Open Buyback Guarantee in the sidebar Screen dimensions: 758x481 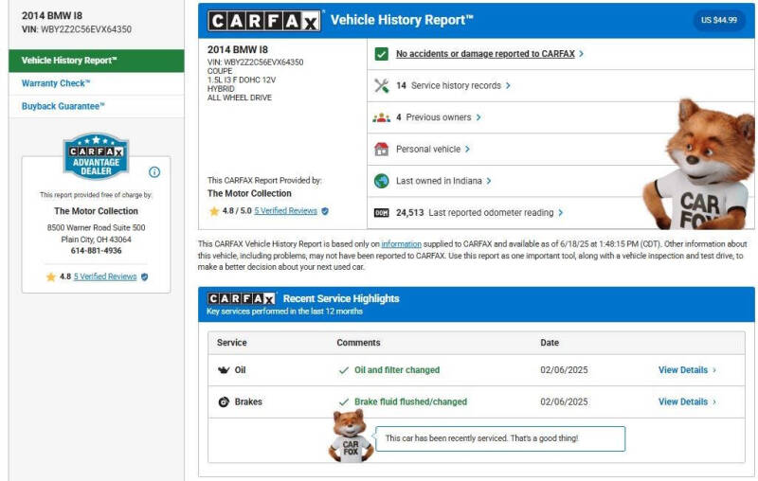point(63,106)
